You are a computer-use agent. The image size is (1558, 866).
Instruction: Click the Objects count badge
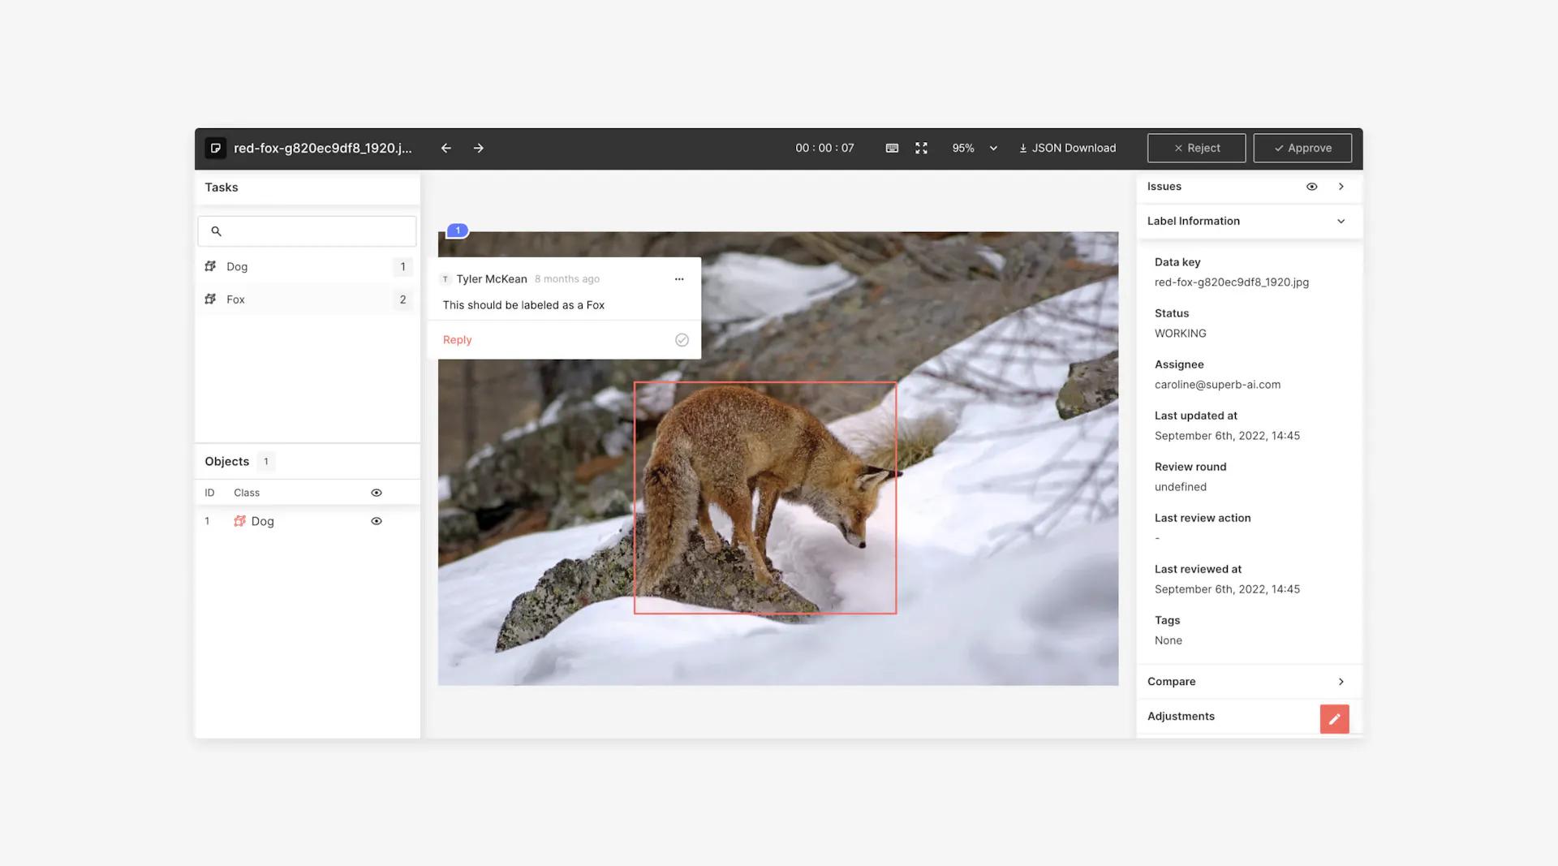[265, 462]
